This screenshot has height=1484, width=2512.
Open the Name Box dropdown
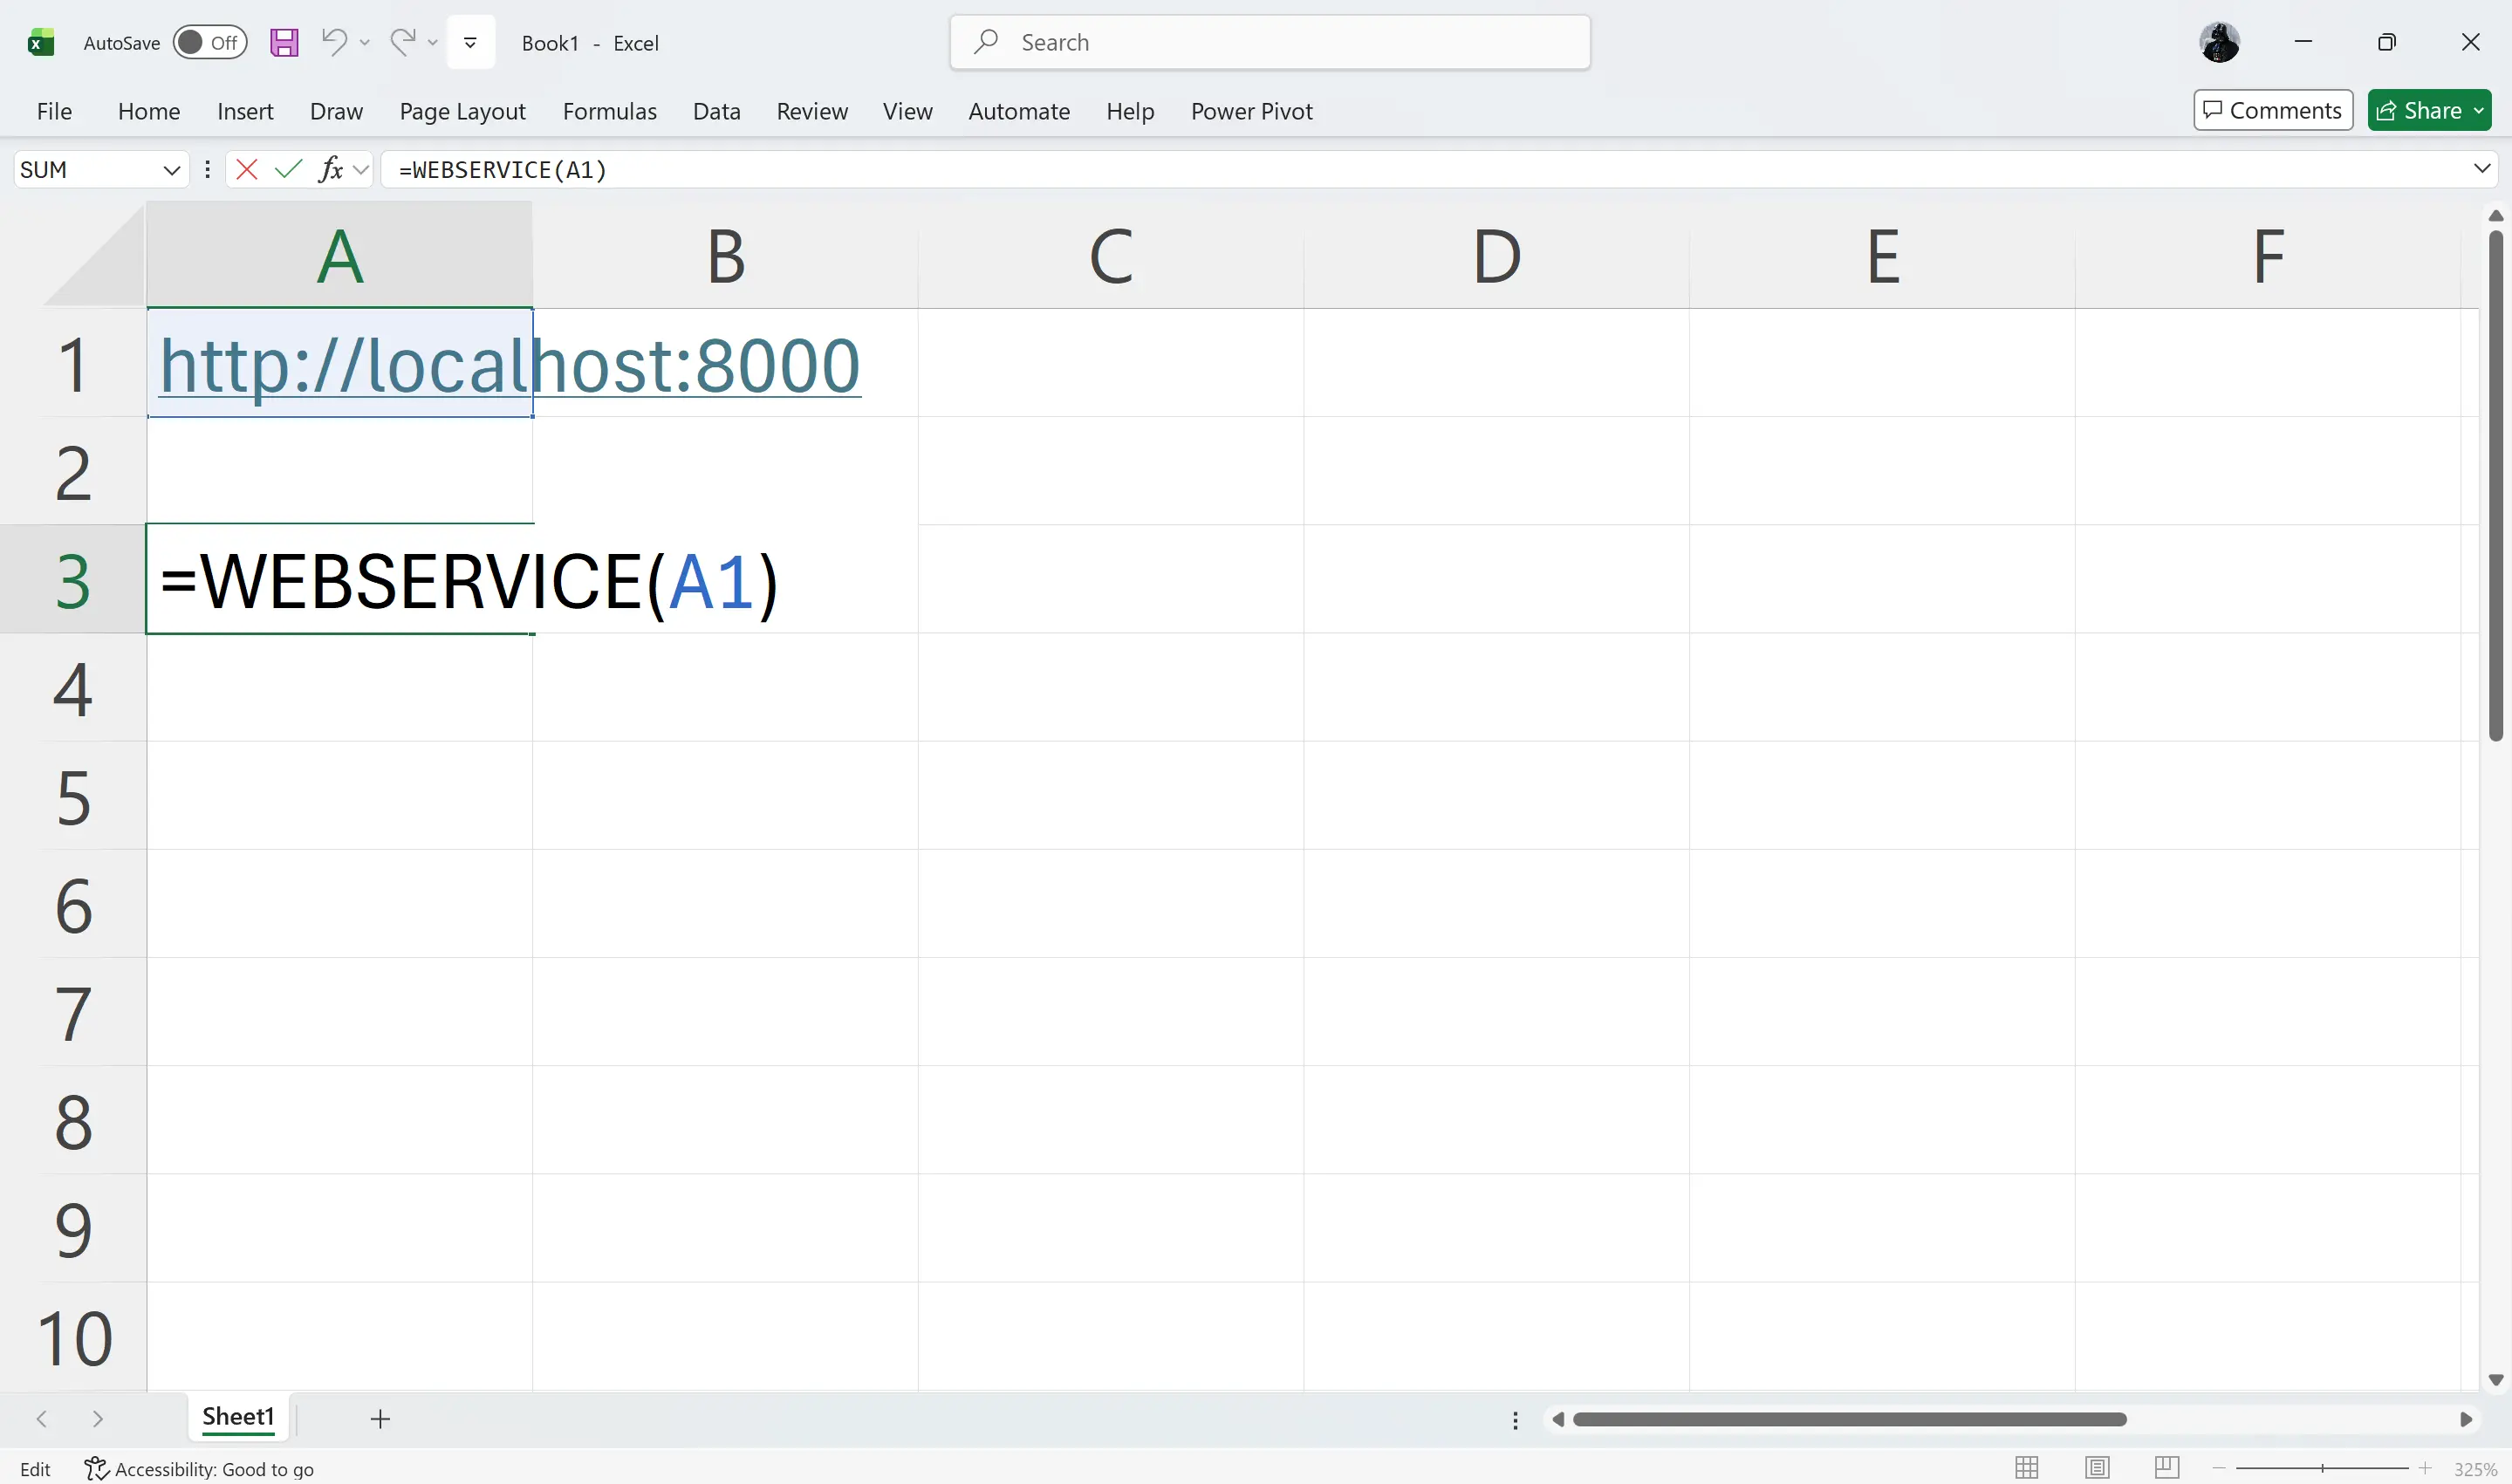tap(171, 169)
